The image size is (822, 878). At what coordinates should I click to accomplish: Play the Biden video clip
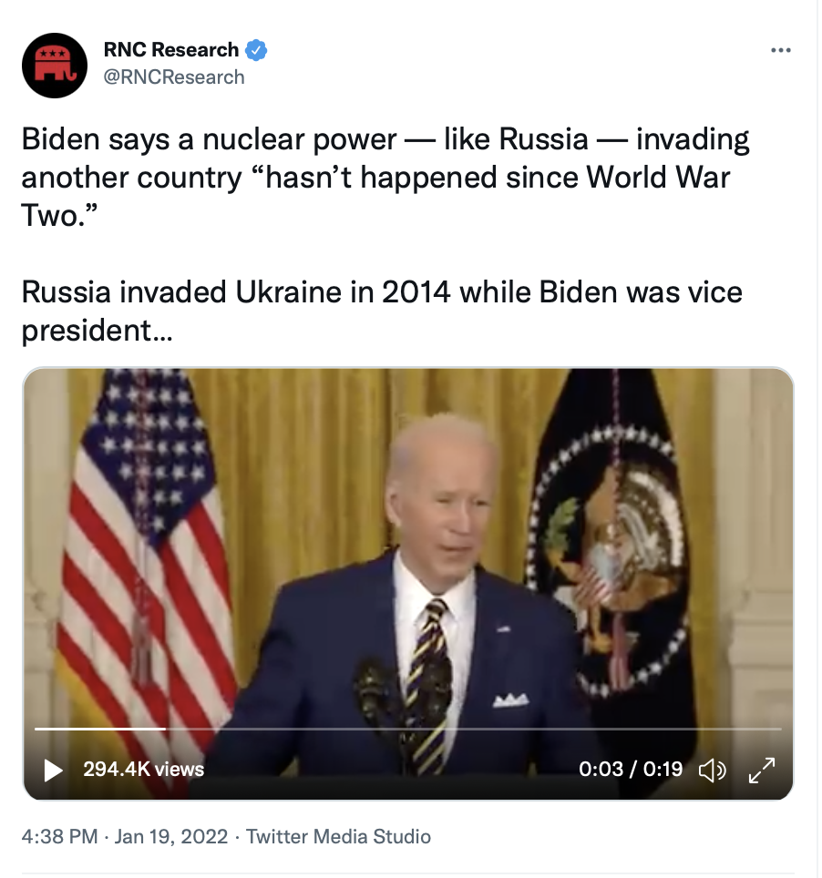click(x=53, y=770)
